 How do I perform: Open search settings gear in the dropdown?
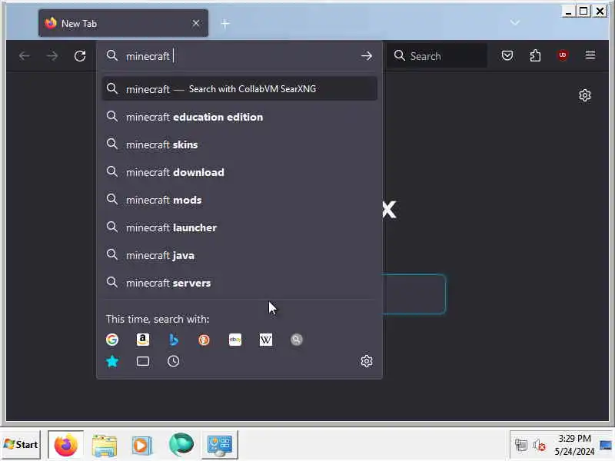[x=367, y=361]
